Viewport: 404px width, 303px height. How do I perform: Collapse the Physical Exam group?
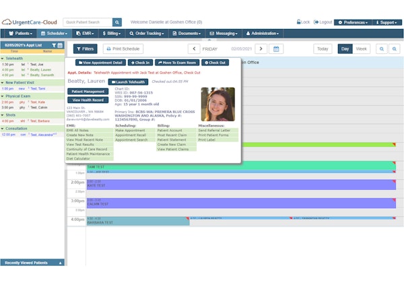pyautogui.click(x=2, y=96)
